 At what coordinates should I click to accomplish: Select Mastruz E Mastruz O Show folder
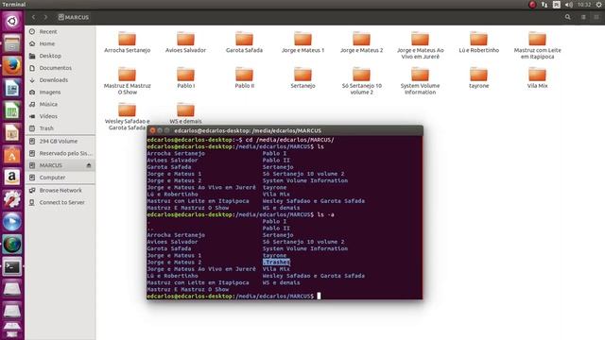tap(127, 80)
